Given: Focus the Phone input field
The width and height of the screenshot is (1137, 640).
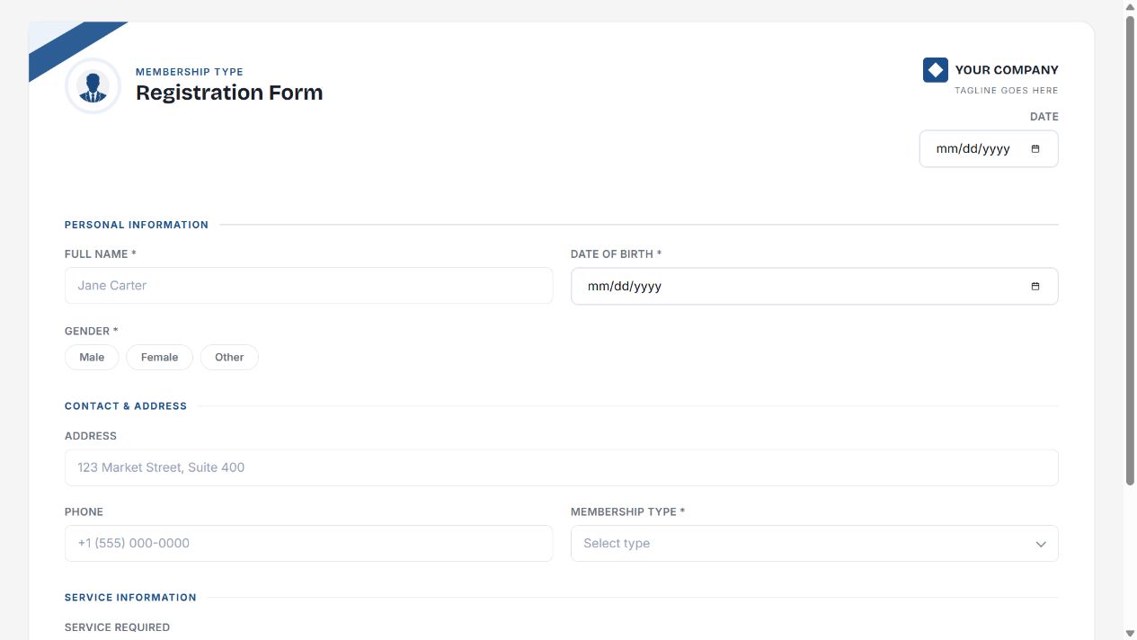Looking at the screenshot, I should [x=308, y=544].
